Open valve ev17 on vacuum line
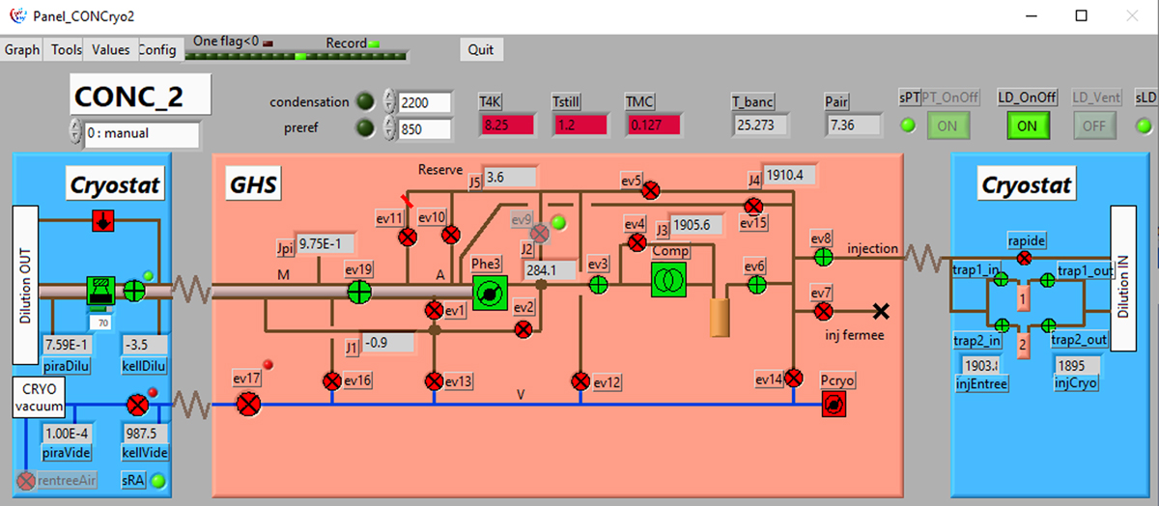This screenshot has height=506, width=1159. tap(249, 403)
